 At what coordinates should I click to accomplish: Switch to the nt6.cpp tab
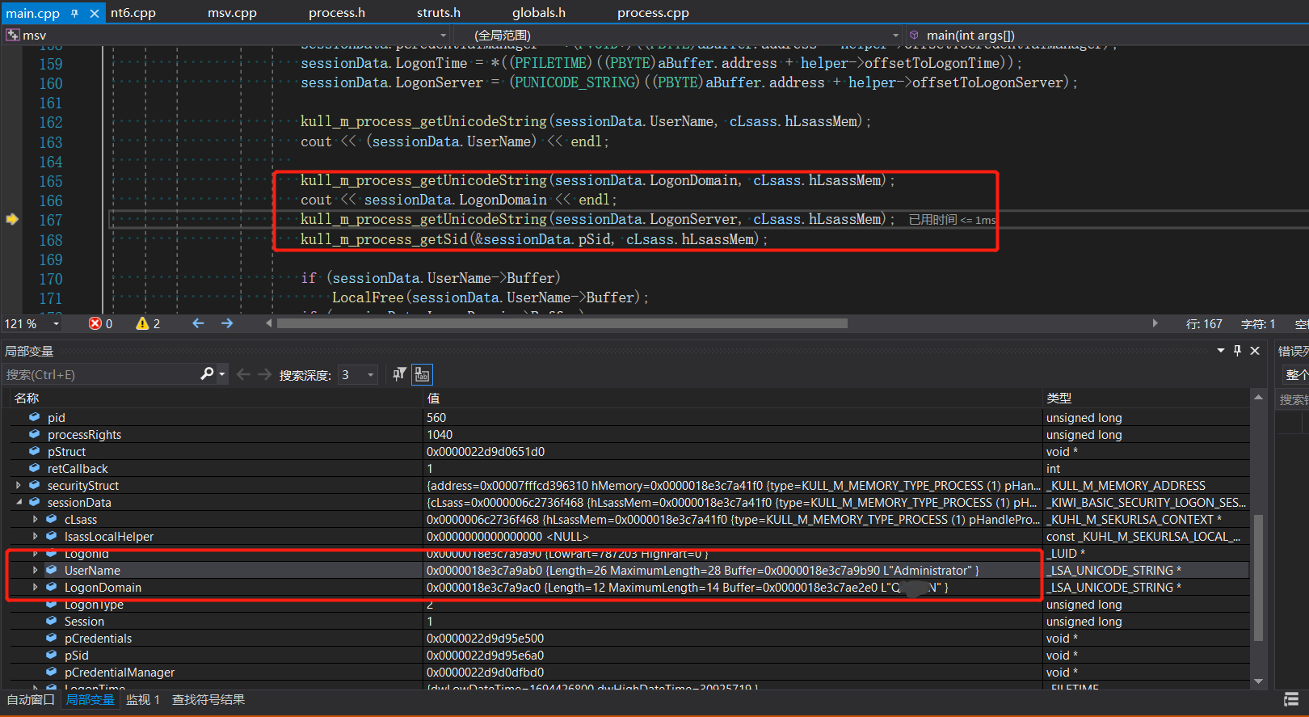pyautogui.click(x=133, y=13)
